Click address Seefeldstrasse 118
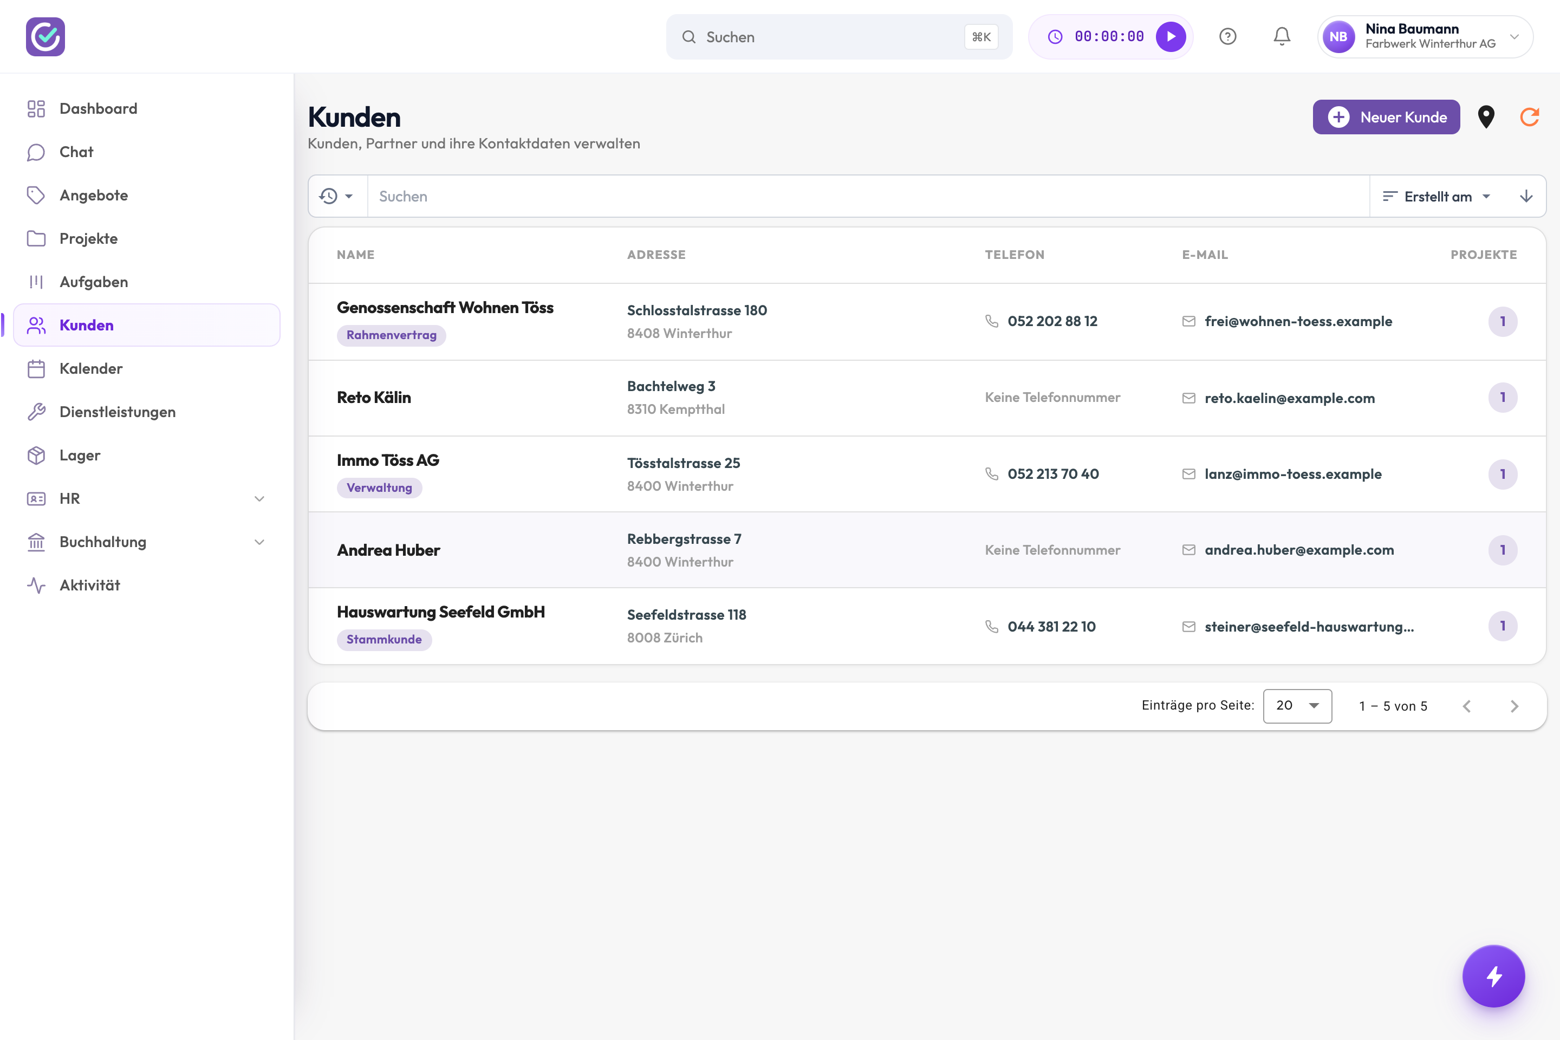 (x=686, y=615)
